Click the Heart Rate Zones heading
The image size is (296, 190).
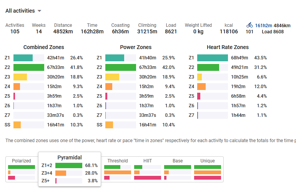(x=228, y=47)
